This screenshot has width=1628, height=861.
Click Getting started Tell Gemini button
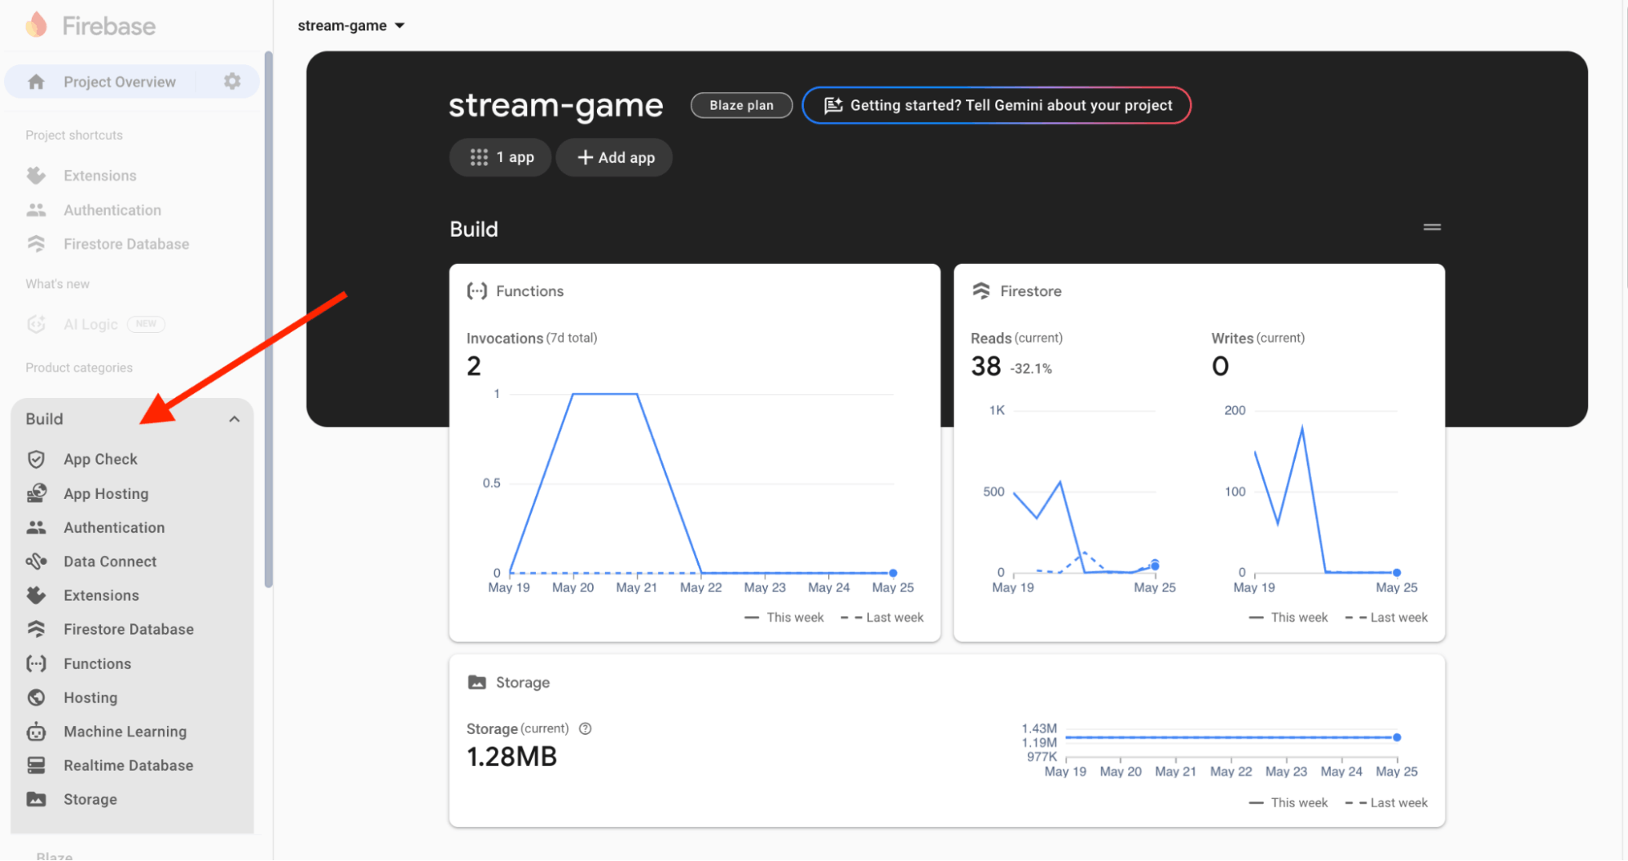tap(996, 106)
